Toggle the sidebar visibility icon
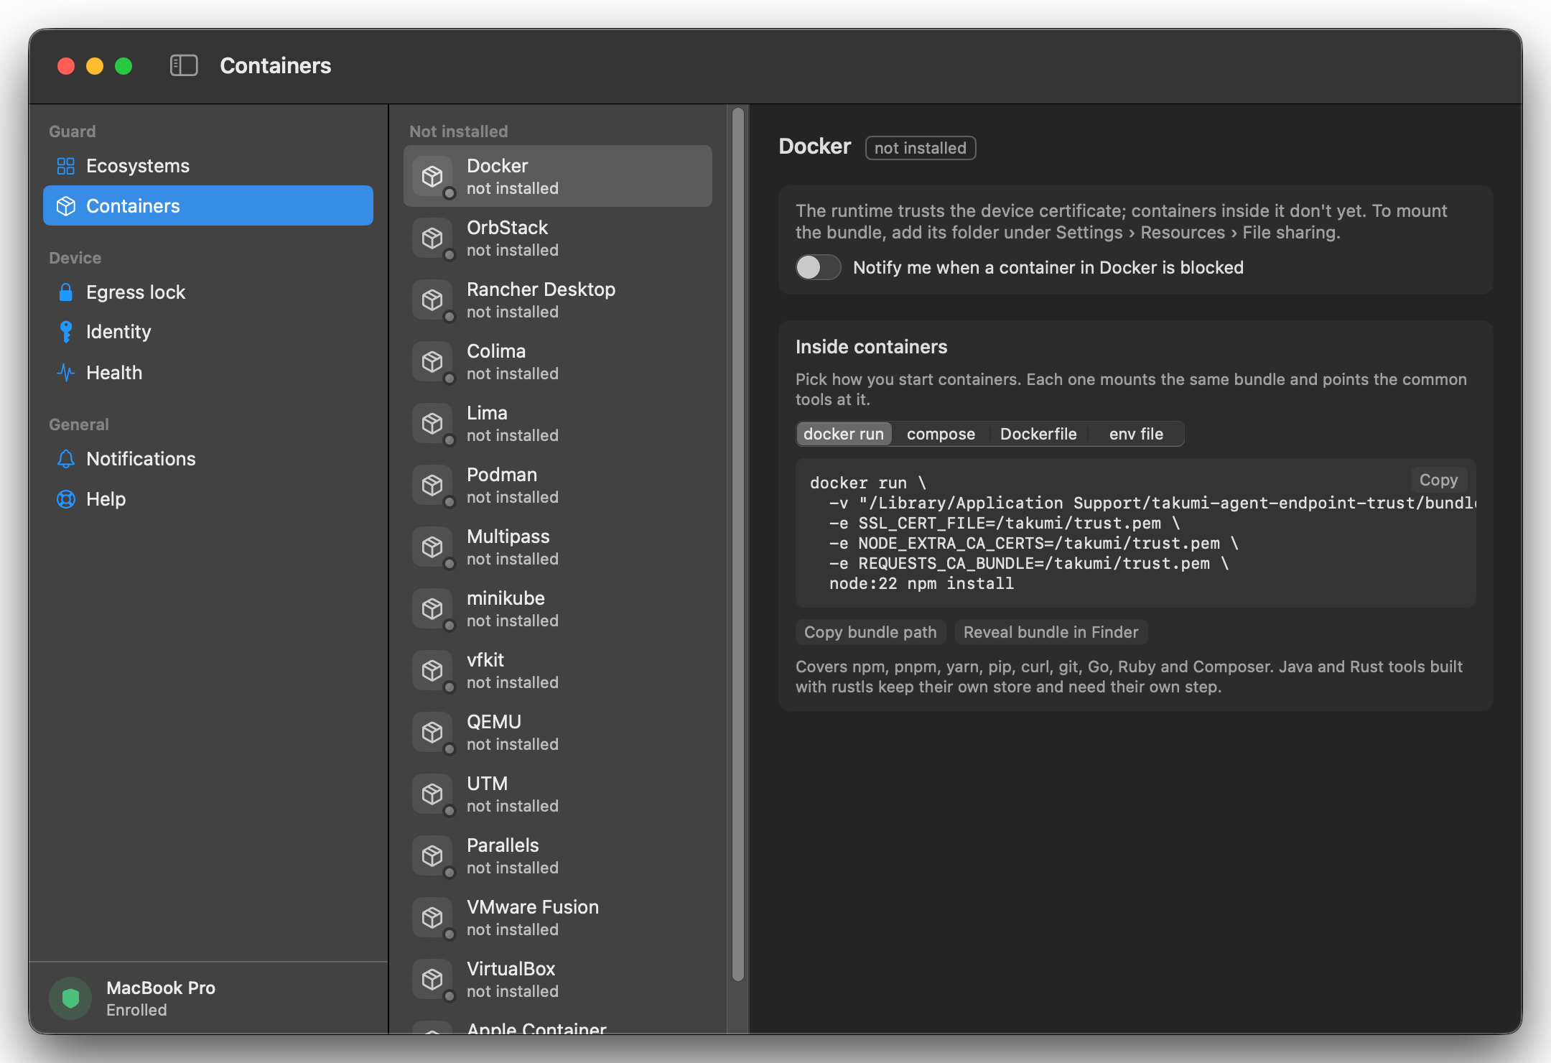 [184, 65]
